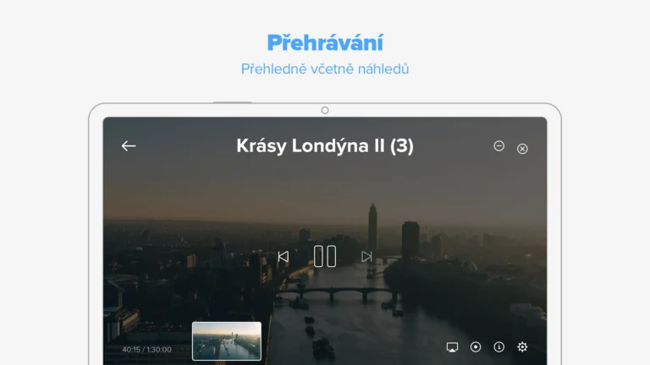Click the title Krásy Londýna II (3)
The image size is (650, 365).
[325, 146]
